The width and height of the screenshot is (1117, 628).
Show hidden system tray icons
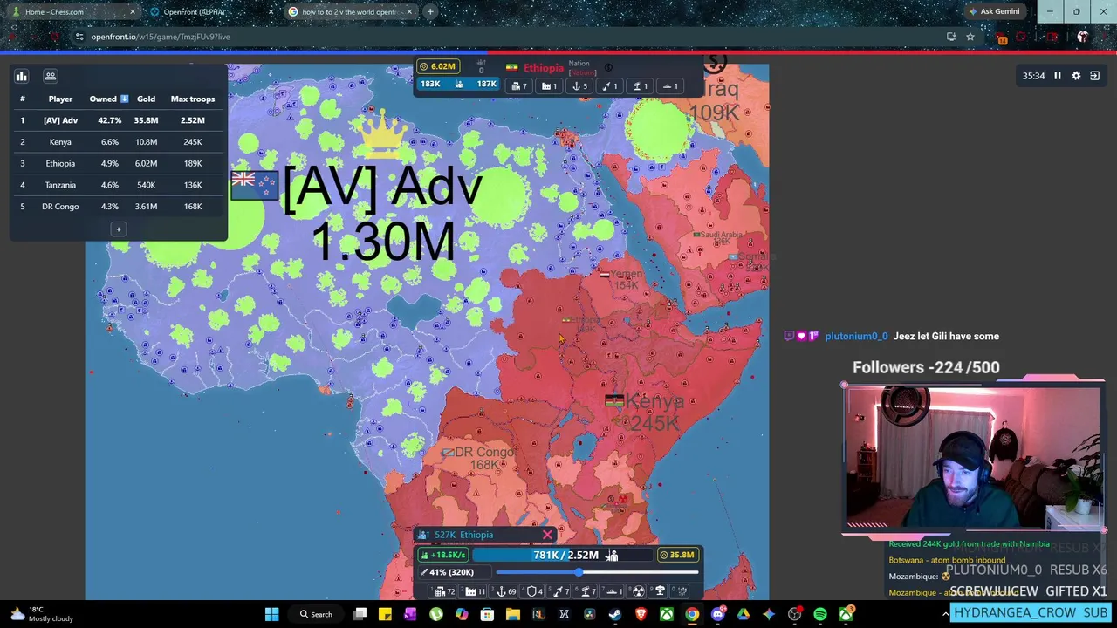pos(945,614)
